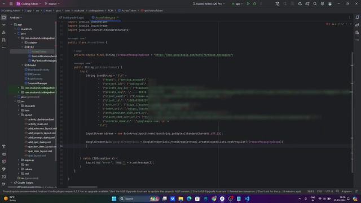The image size is (361, 203).
Task: Select the AccessToken.java editor tab
Action: [x=105, y=17]
